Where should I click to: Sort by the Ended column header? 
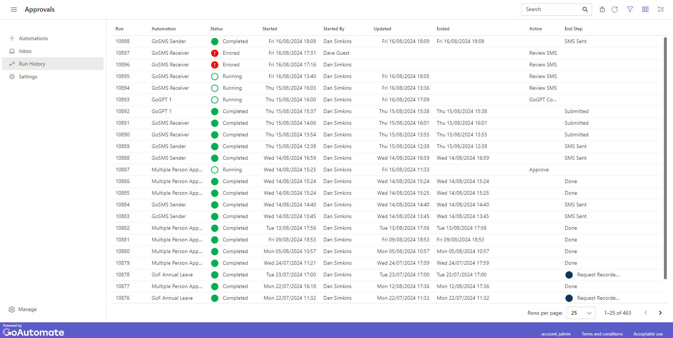tap(443, 29)
